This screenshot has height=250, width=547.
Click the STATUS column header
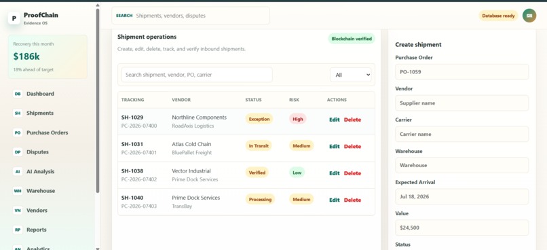[253, 100]
